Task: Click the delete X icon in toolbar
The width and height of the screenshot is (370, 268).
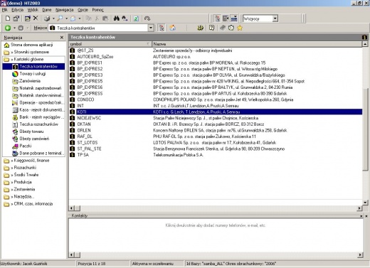Action: coord(36,18)
